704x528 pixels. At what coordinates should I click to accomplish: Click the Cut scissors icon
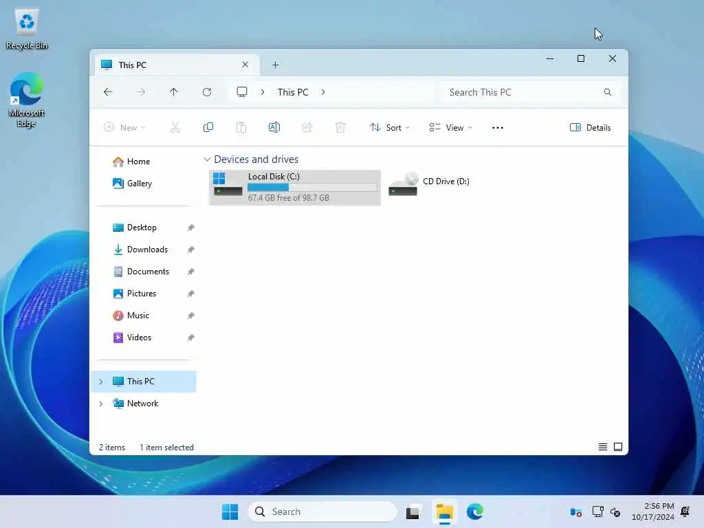pyautogui.click(x=175, y=127)
